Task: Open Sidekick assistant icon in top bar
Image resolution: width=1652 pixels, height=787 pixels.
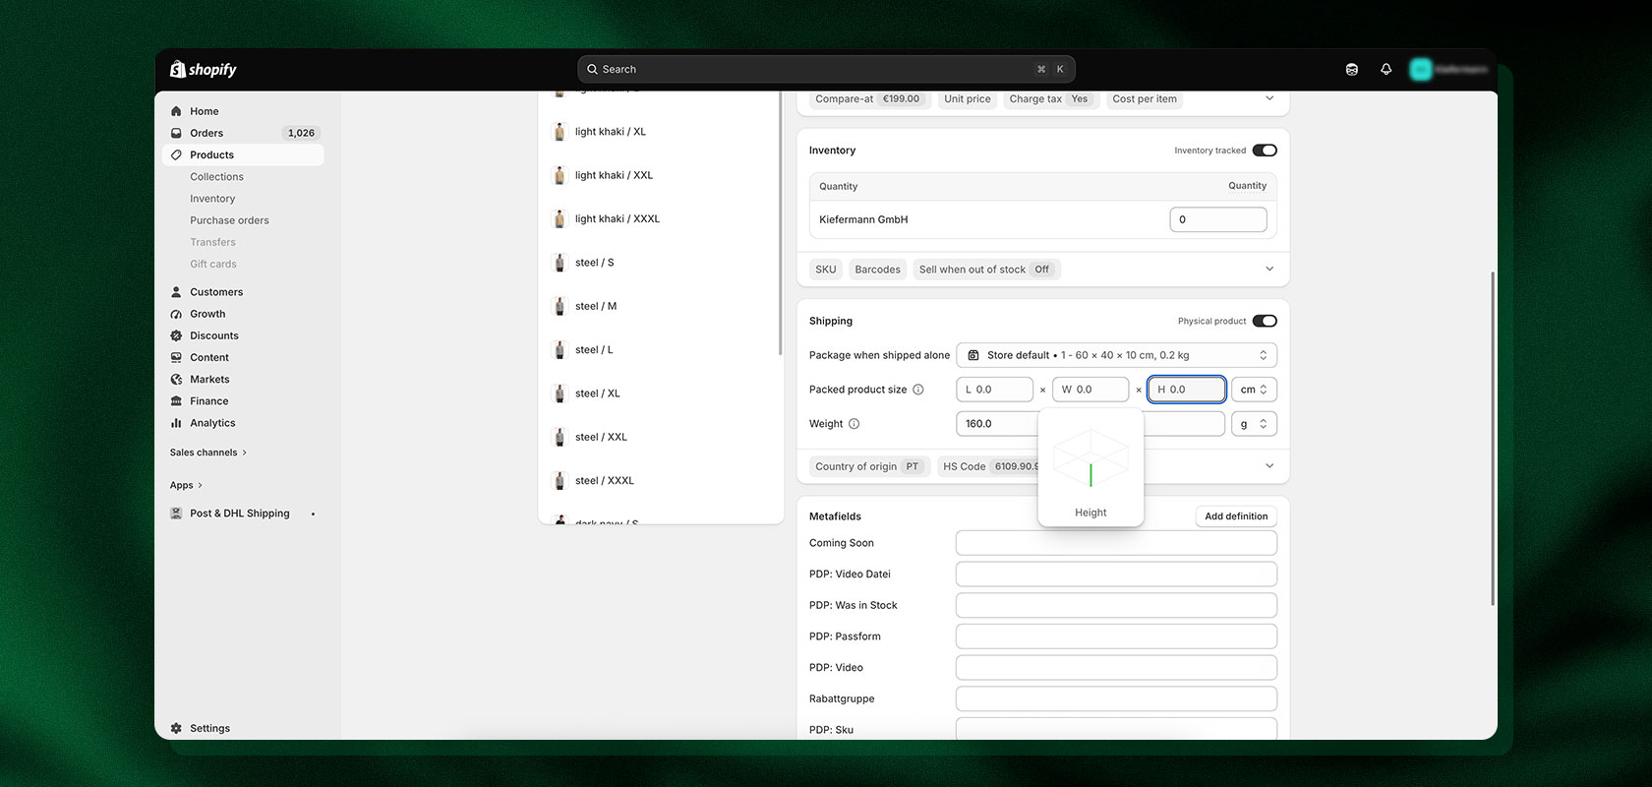Action: pyautogui.click(x=1352, y=69)
